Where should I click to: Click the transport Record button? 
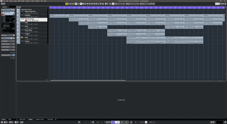(x=126, y=122)
